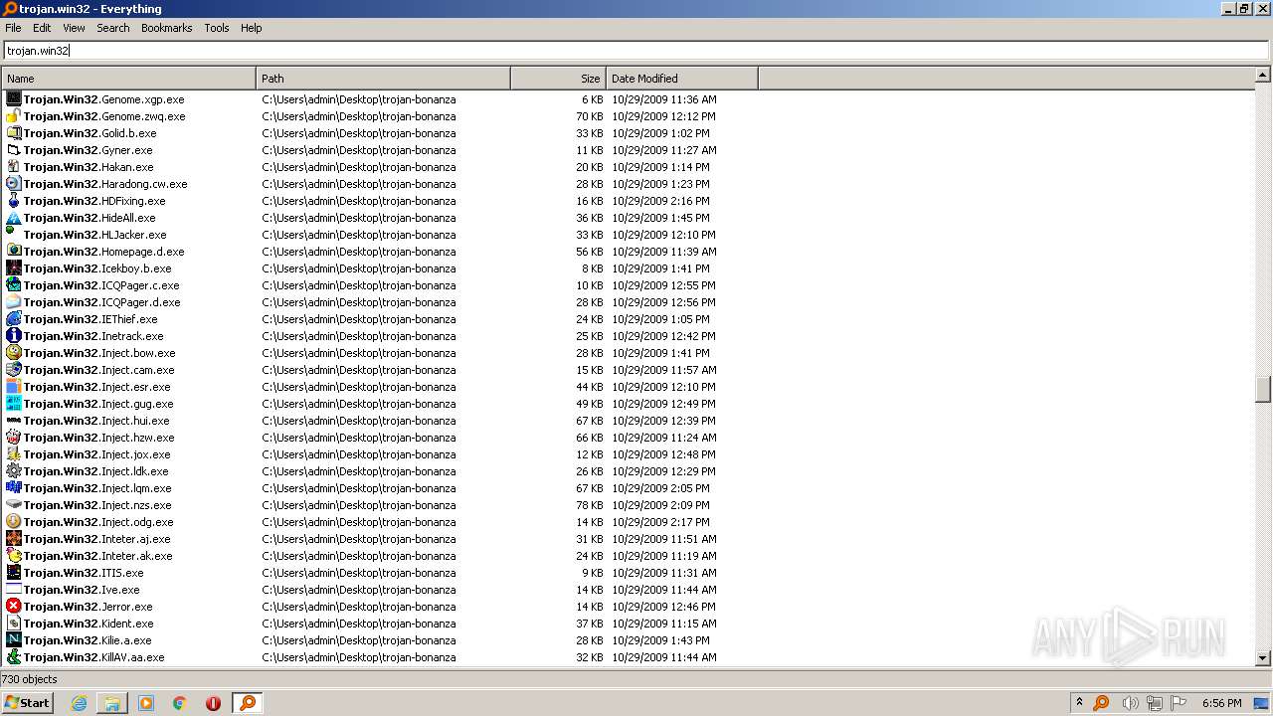Click the Trojan.Win32.Jerror.exe red X icon
1273x716 pixels.
(14, 607)
